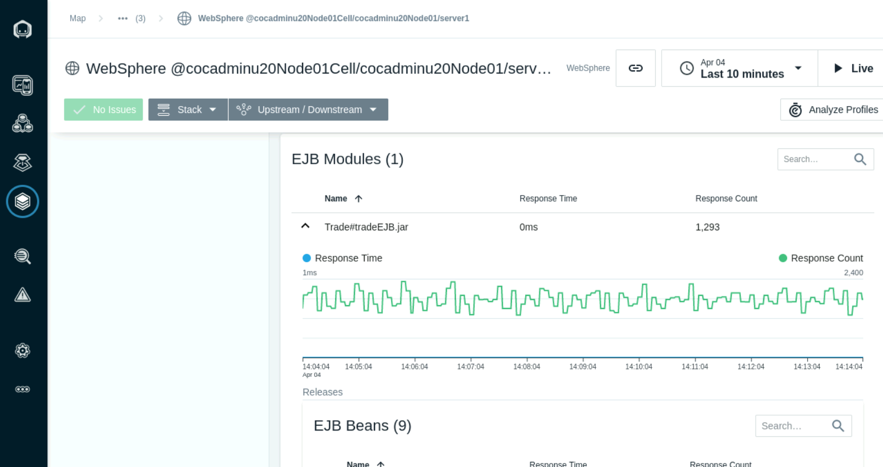
Task: Click the No Issues status button
Action: [x=103, y=109]
